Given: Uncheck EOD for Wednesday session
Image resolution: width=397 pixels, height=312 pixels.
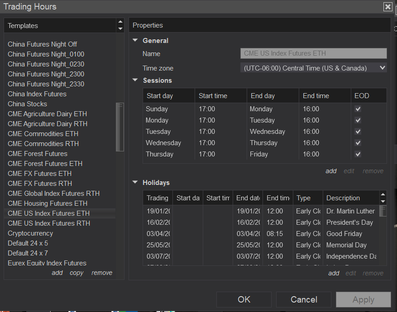Looking at the screenshot, I should click(x=358, y=143).
